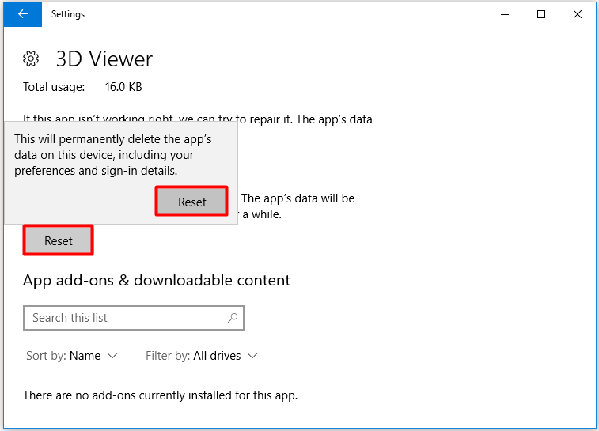Click the Total usage label
This screenshot has width=599, height=431.
54,87
